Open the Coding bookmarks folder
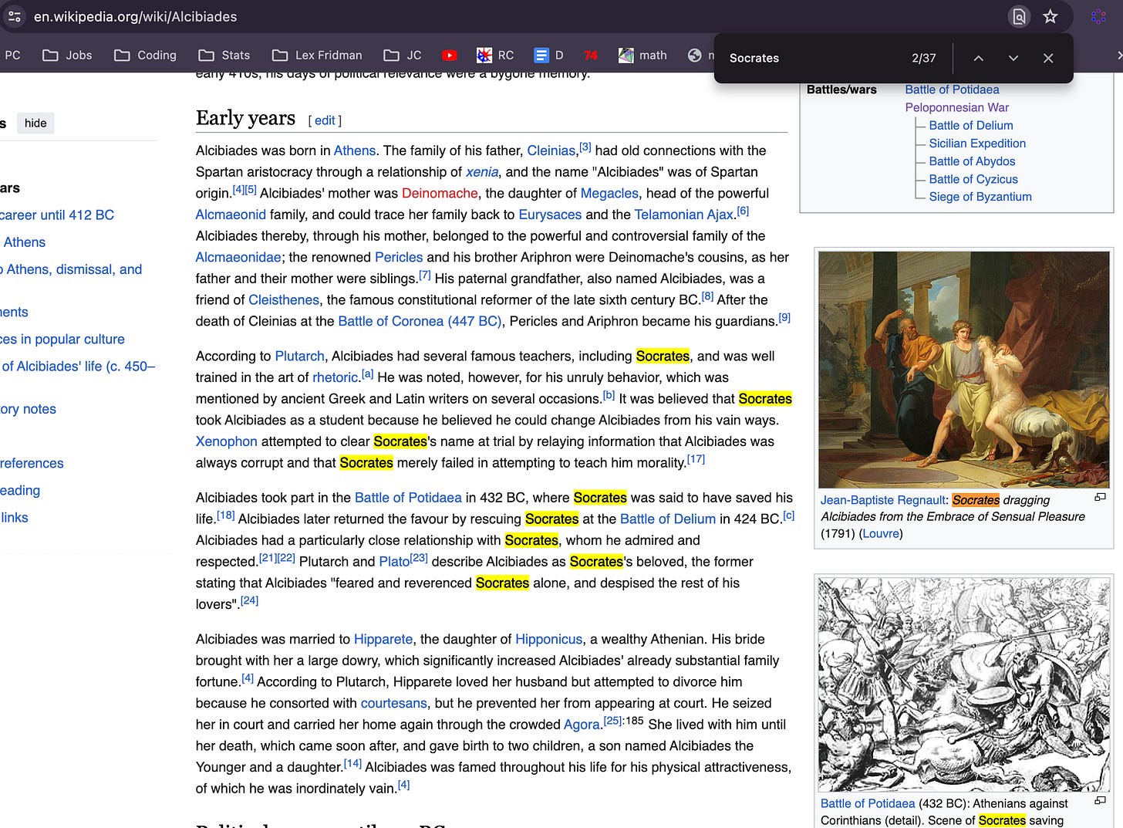The image size is (1123, 828). coord(145,55)
